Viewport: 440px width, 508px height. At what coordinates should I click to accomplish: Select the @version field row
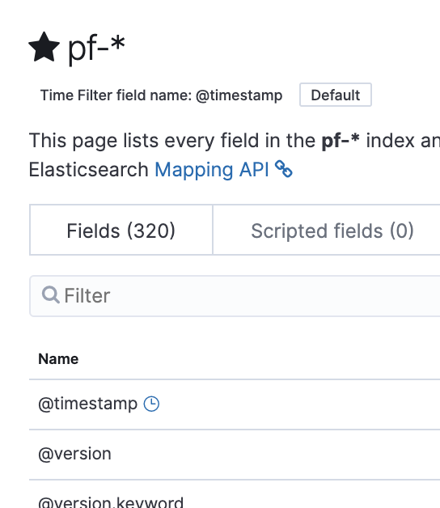coord(235,455)
